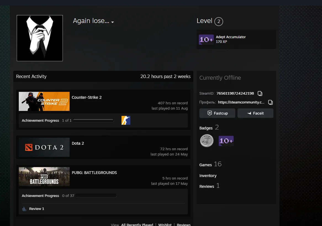Open the Counter-Strike 2 title link
322x226 pixels.
click(x=87, y=97)
